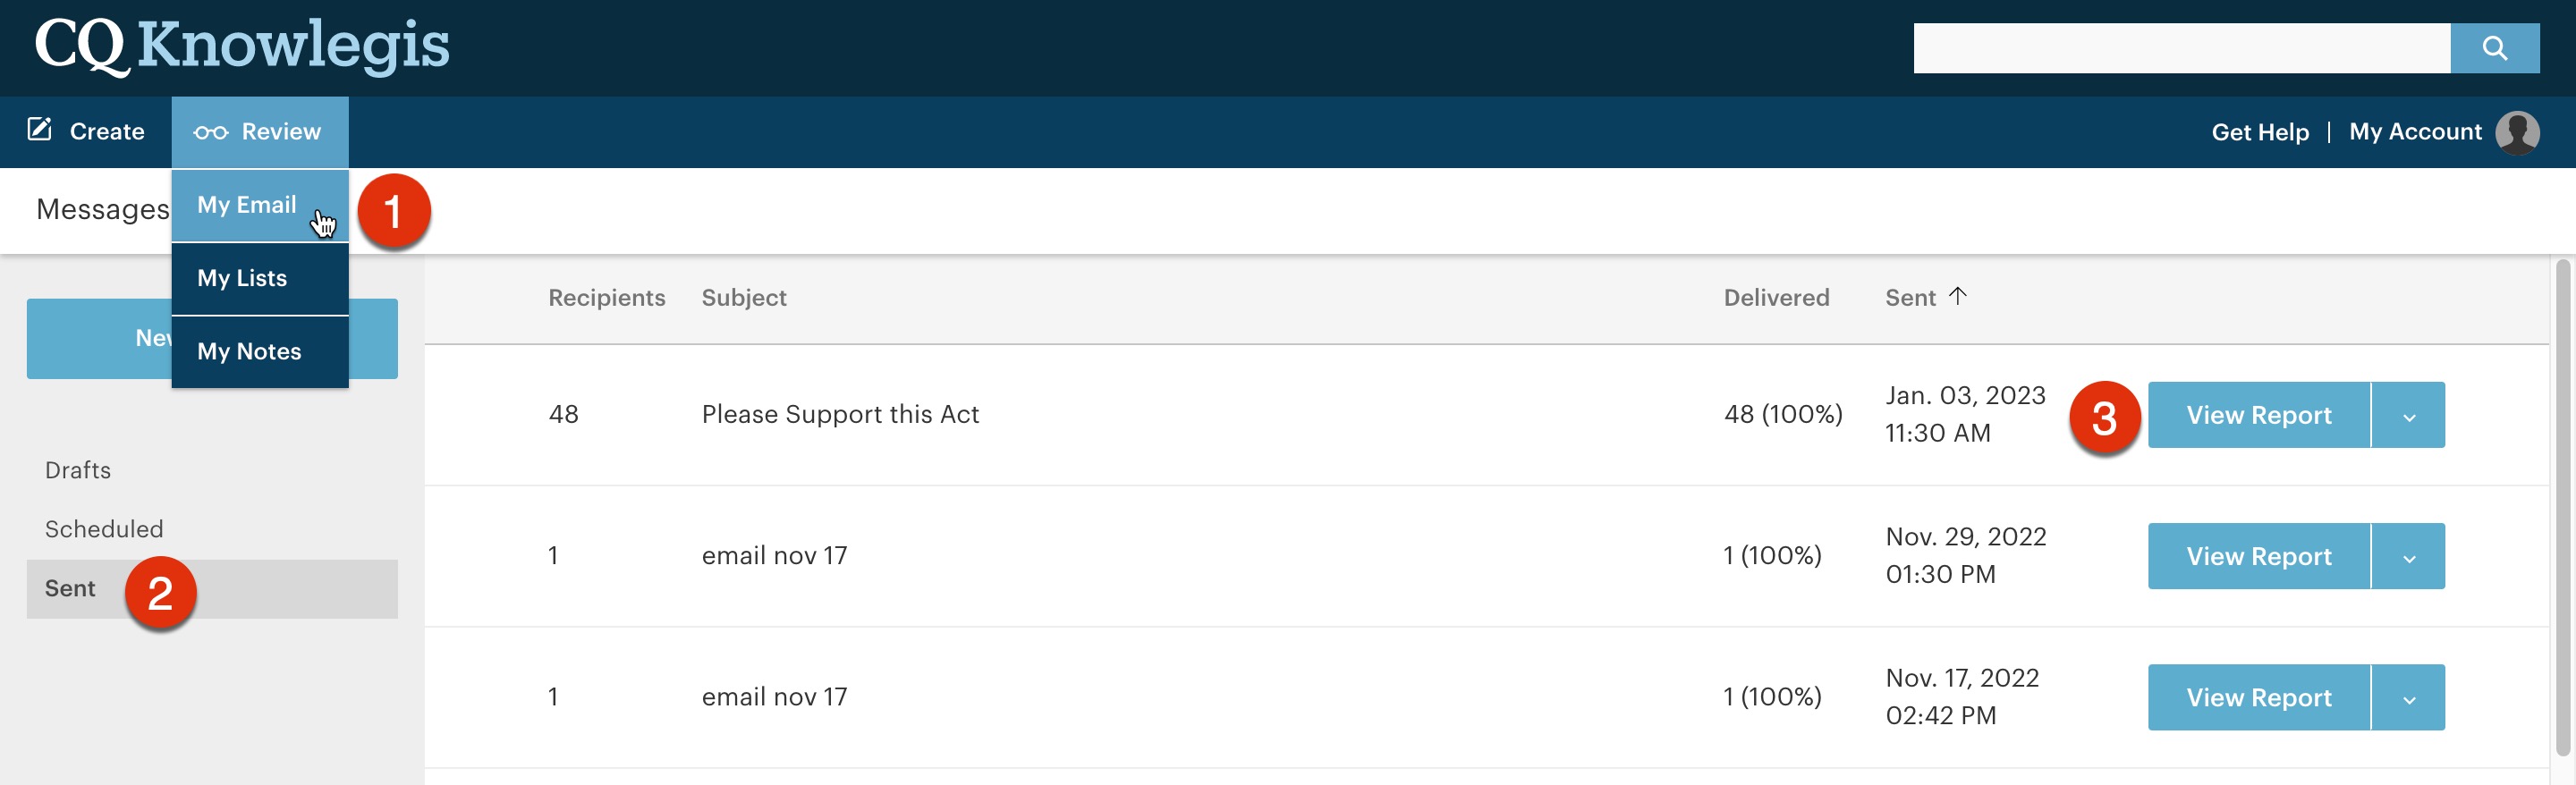The width and height of the screenshot is (2576, 785).
Task: Choose My Lists menu entry
Action: coord(242,278)
